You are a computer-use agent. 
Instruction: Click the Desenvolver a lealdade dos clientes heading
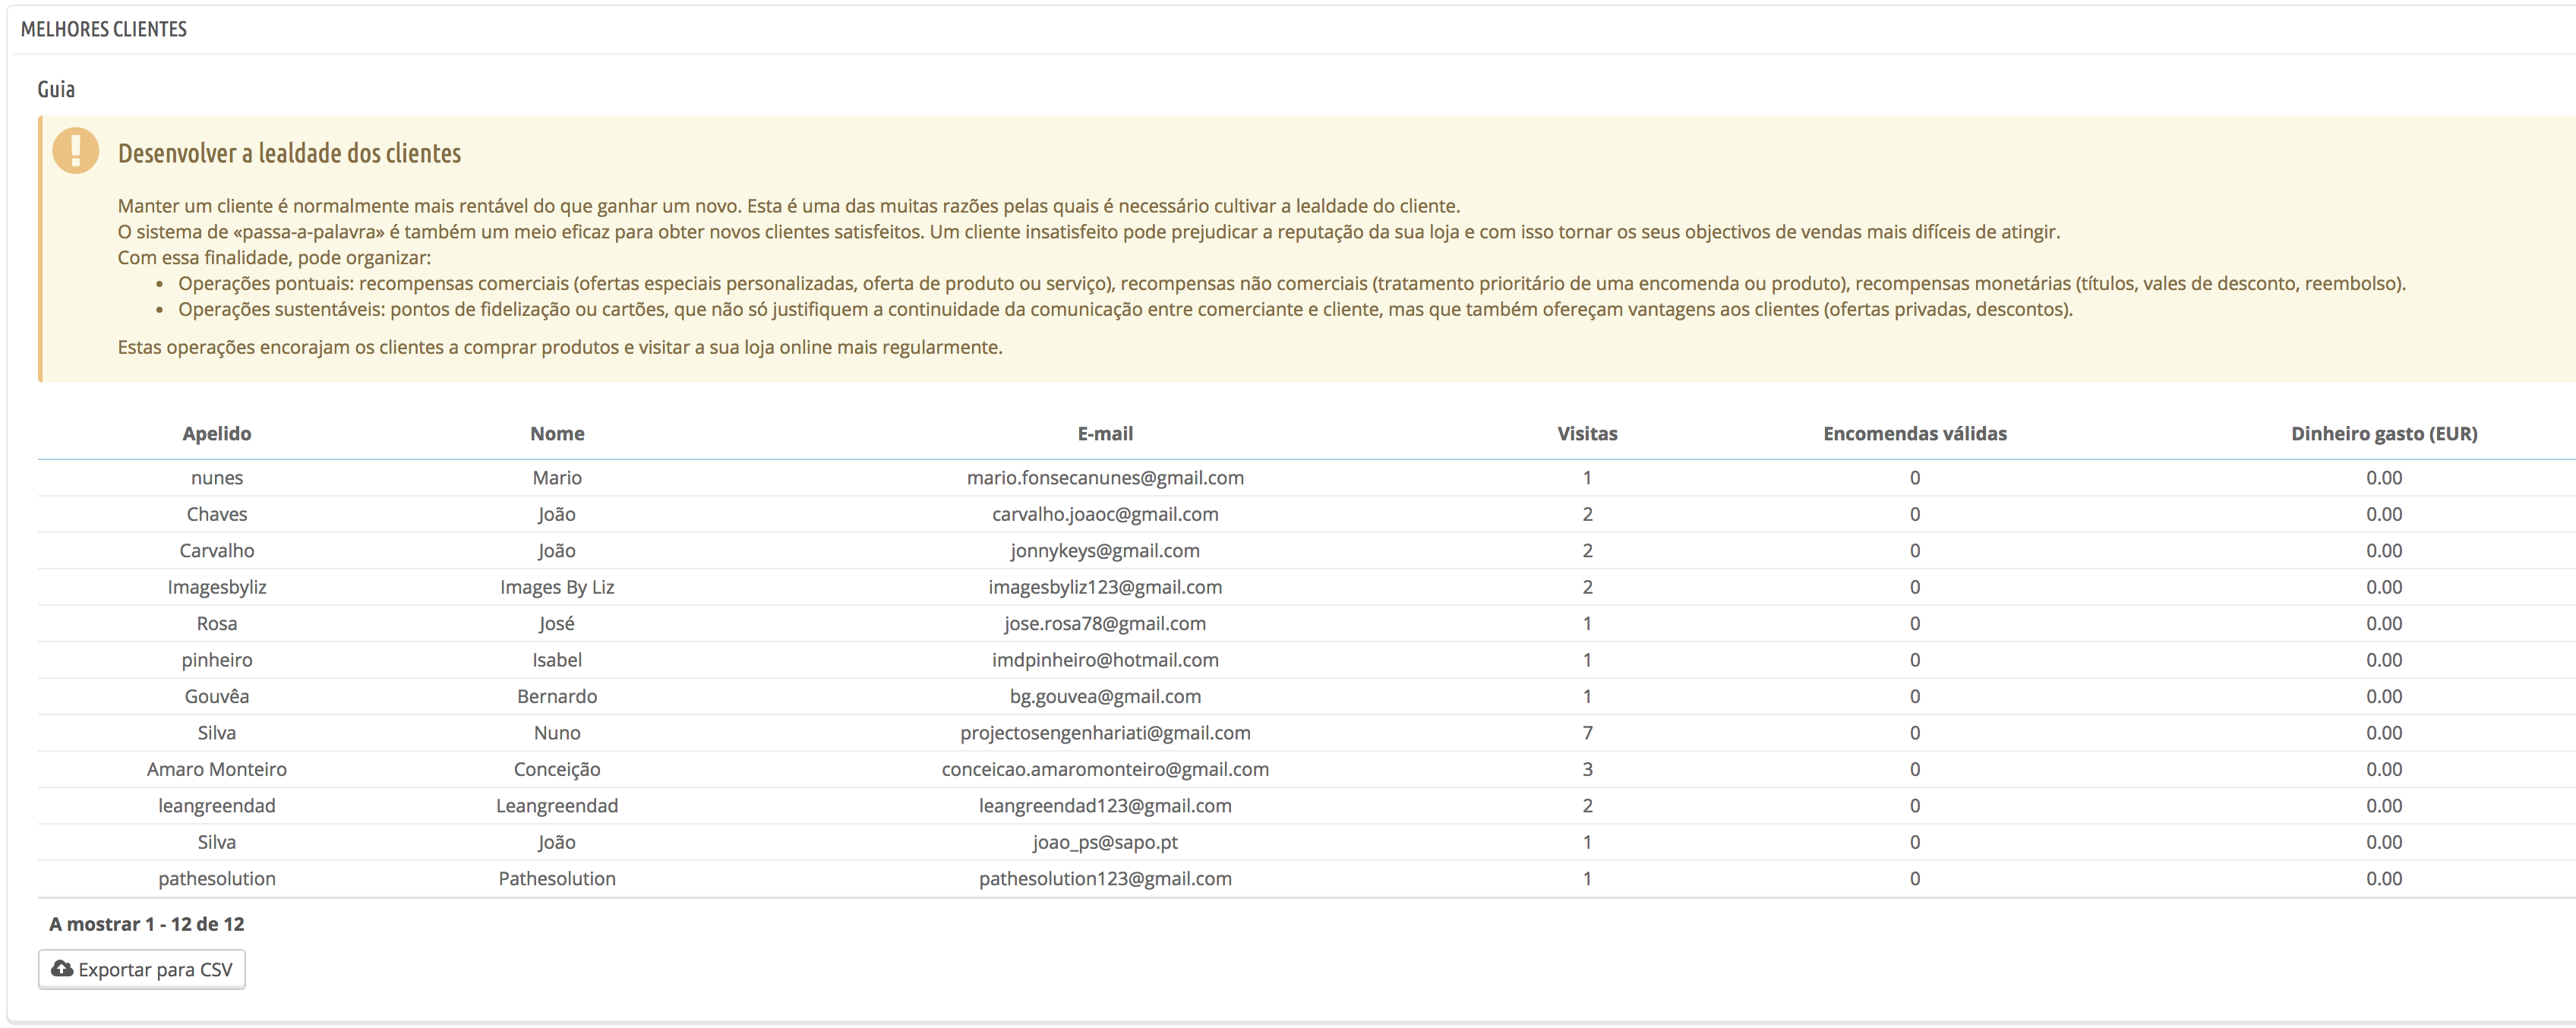click(289, 153)
